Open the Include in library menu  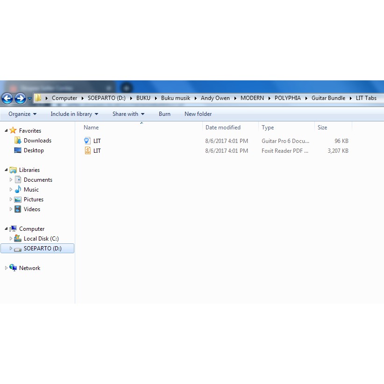[x=74, y=114]
